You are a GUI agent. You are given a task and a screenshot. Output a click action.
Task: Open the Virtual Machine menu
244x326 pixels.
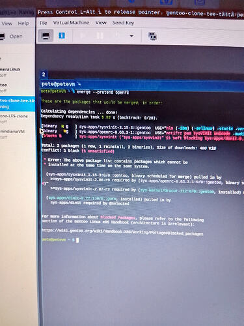click(71, 23)
